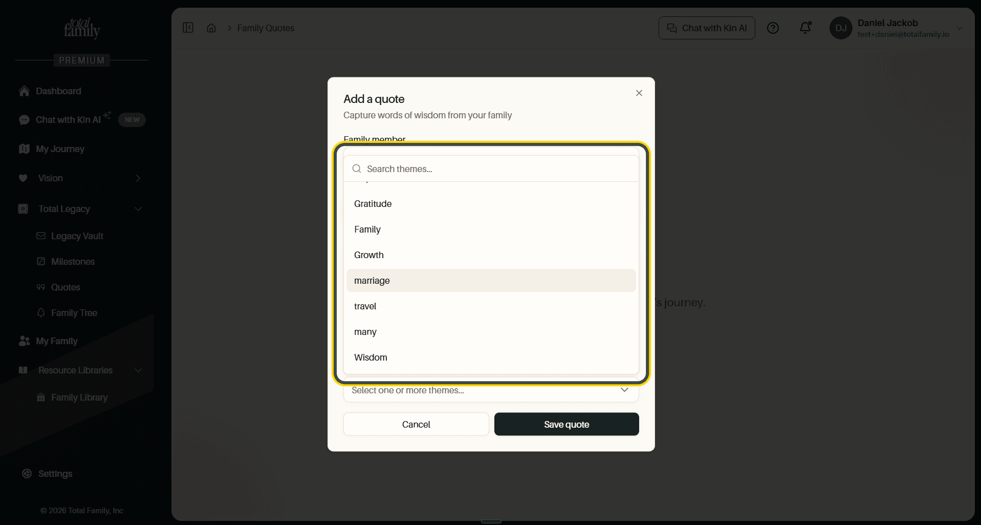Click the Vision heart icon
981x525 pixels.
23,178
